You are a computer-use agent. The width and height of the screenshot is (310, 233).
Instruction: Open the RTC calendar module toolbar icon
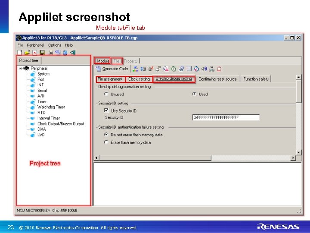[189, 69]
